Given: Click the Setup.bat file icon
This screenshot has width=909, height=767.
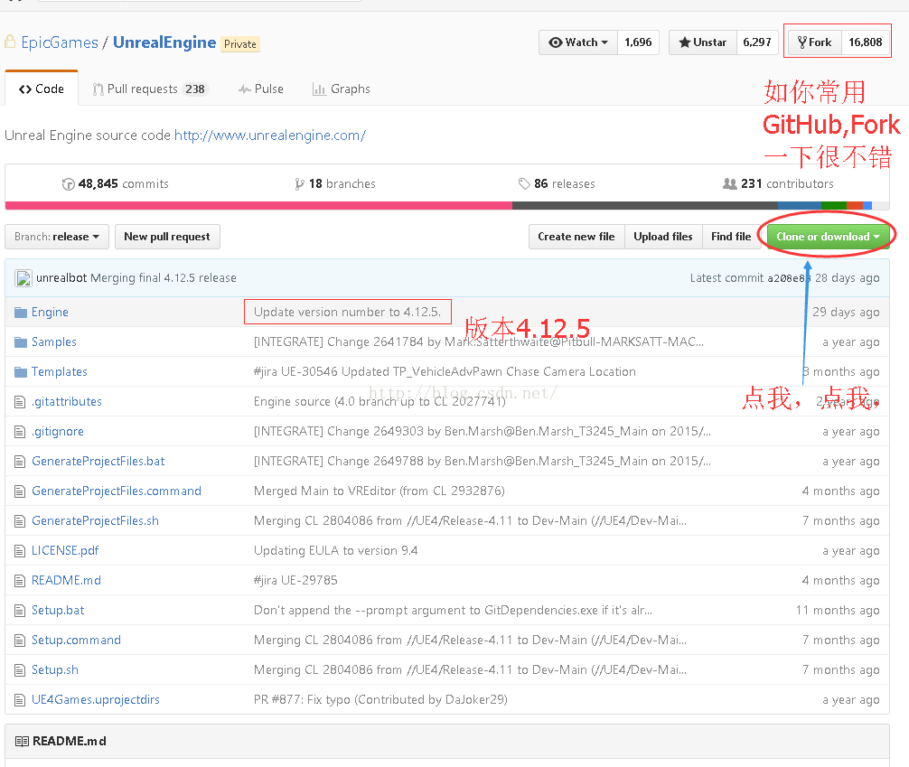Looking at the screenshot, I should (20, 611).
